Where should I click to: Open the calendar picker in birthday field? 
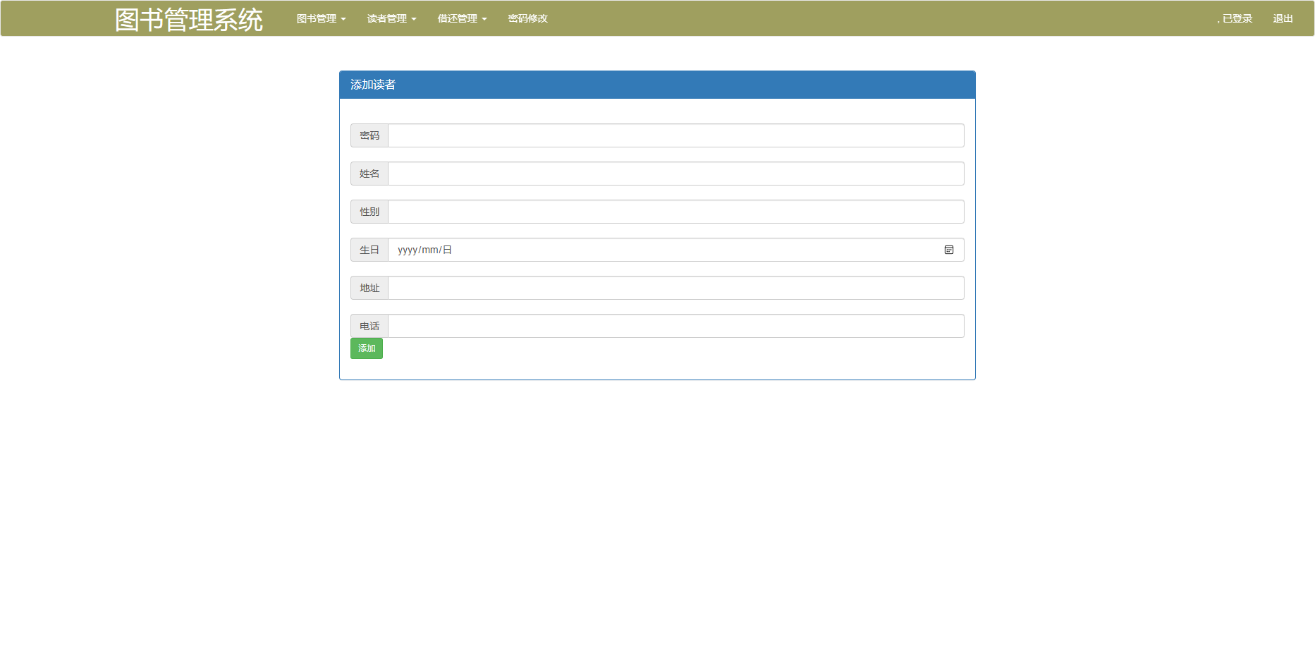[x=948, y=250]
